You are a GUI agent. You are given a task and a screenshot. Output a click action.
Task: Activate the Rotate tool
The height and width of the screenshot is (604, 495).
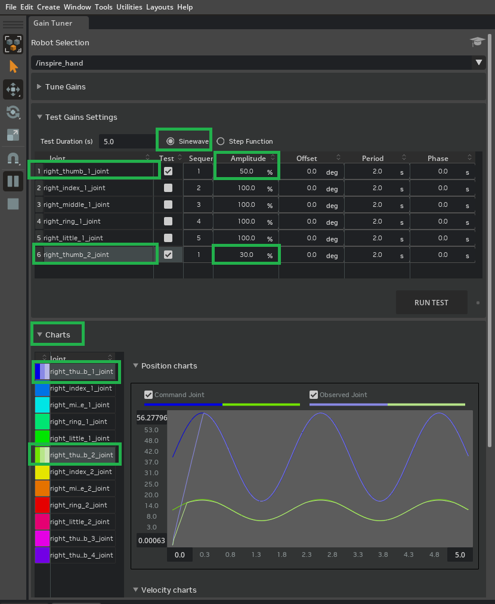(13, 112)
